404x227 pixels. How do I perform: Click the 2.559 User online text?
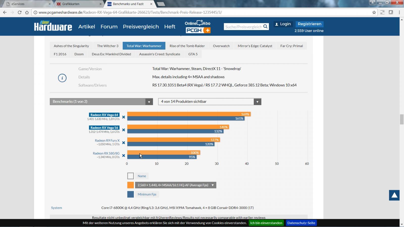click(309, 31)
